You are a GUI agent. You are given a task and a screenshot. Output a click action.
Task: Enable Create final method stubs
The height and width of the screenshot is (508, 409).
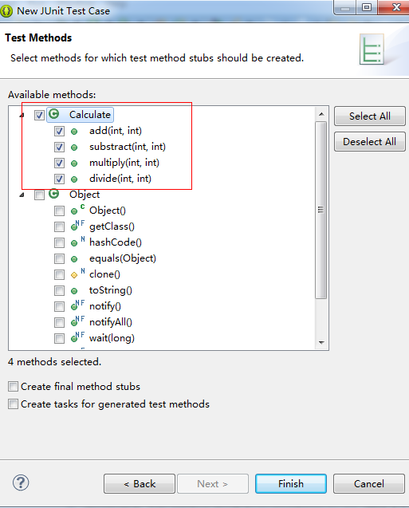pos(13,387)
